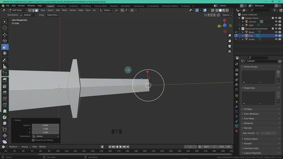Open the Modifiers wrench properties tab
Screen dimensions: 283x159
237,107
